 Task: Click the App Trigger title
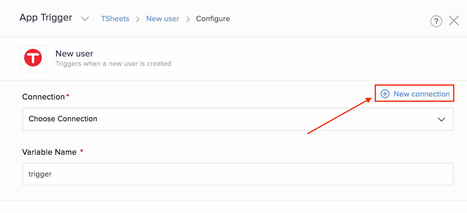(46, 18)
